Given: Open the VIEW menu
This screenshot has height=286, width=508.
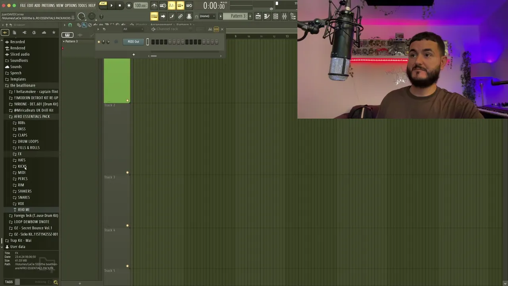Looking at the screenshot, I should [x=60, y=6].
